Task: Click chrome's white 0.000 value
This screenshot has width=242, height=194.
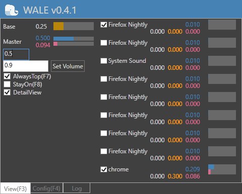Action: (157, 176)
